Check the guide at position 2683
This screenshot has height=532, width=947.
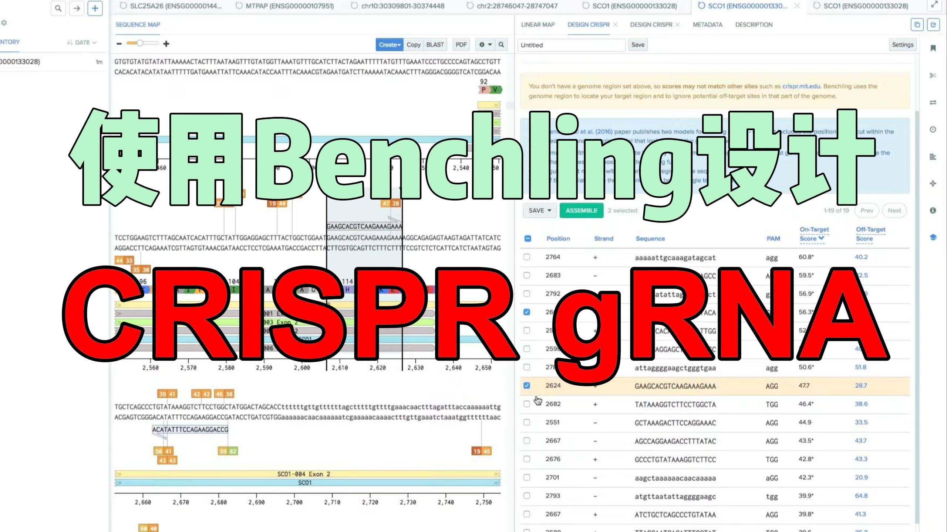(x=527, y=275)
